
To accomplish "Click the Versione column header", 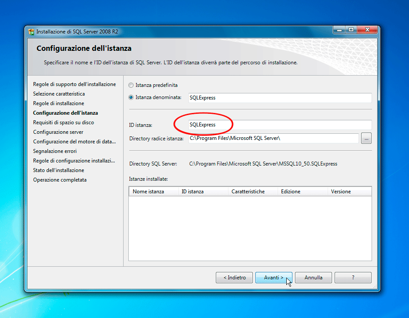I will (x=349, y=192).
